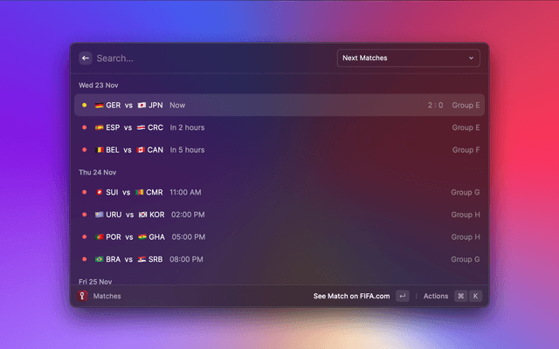Image resolution: width=559 pixels, height=349 pixels.
Task: Click the Brazil flag icon
Action: tap(99, 259)
